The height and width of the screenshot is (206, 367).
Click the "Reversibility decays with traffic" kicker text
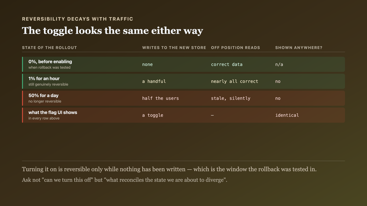click(78, 19)
